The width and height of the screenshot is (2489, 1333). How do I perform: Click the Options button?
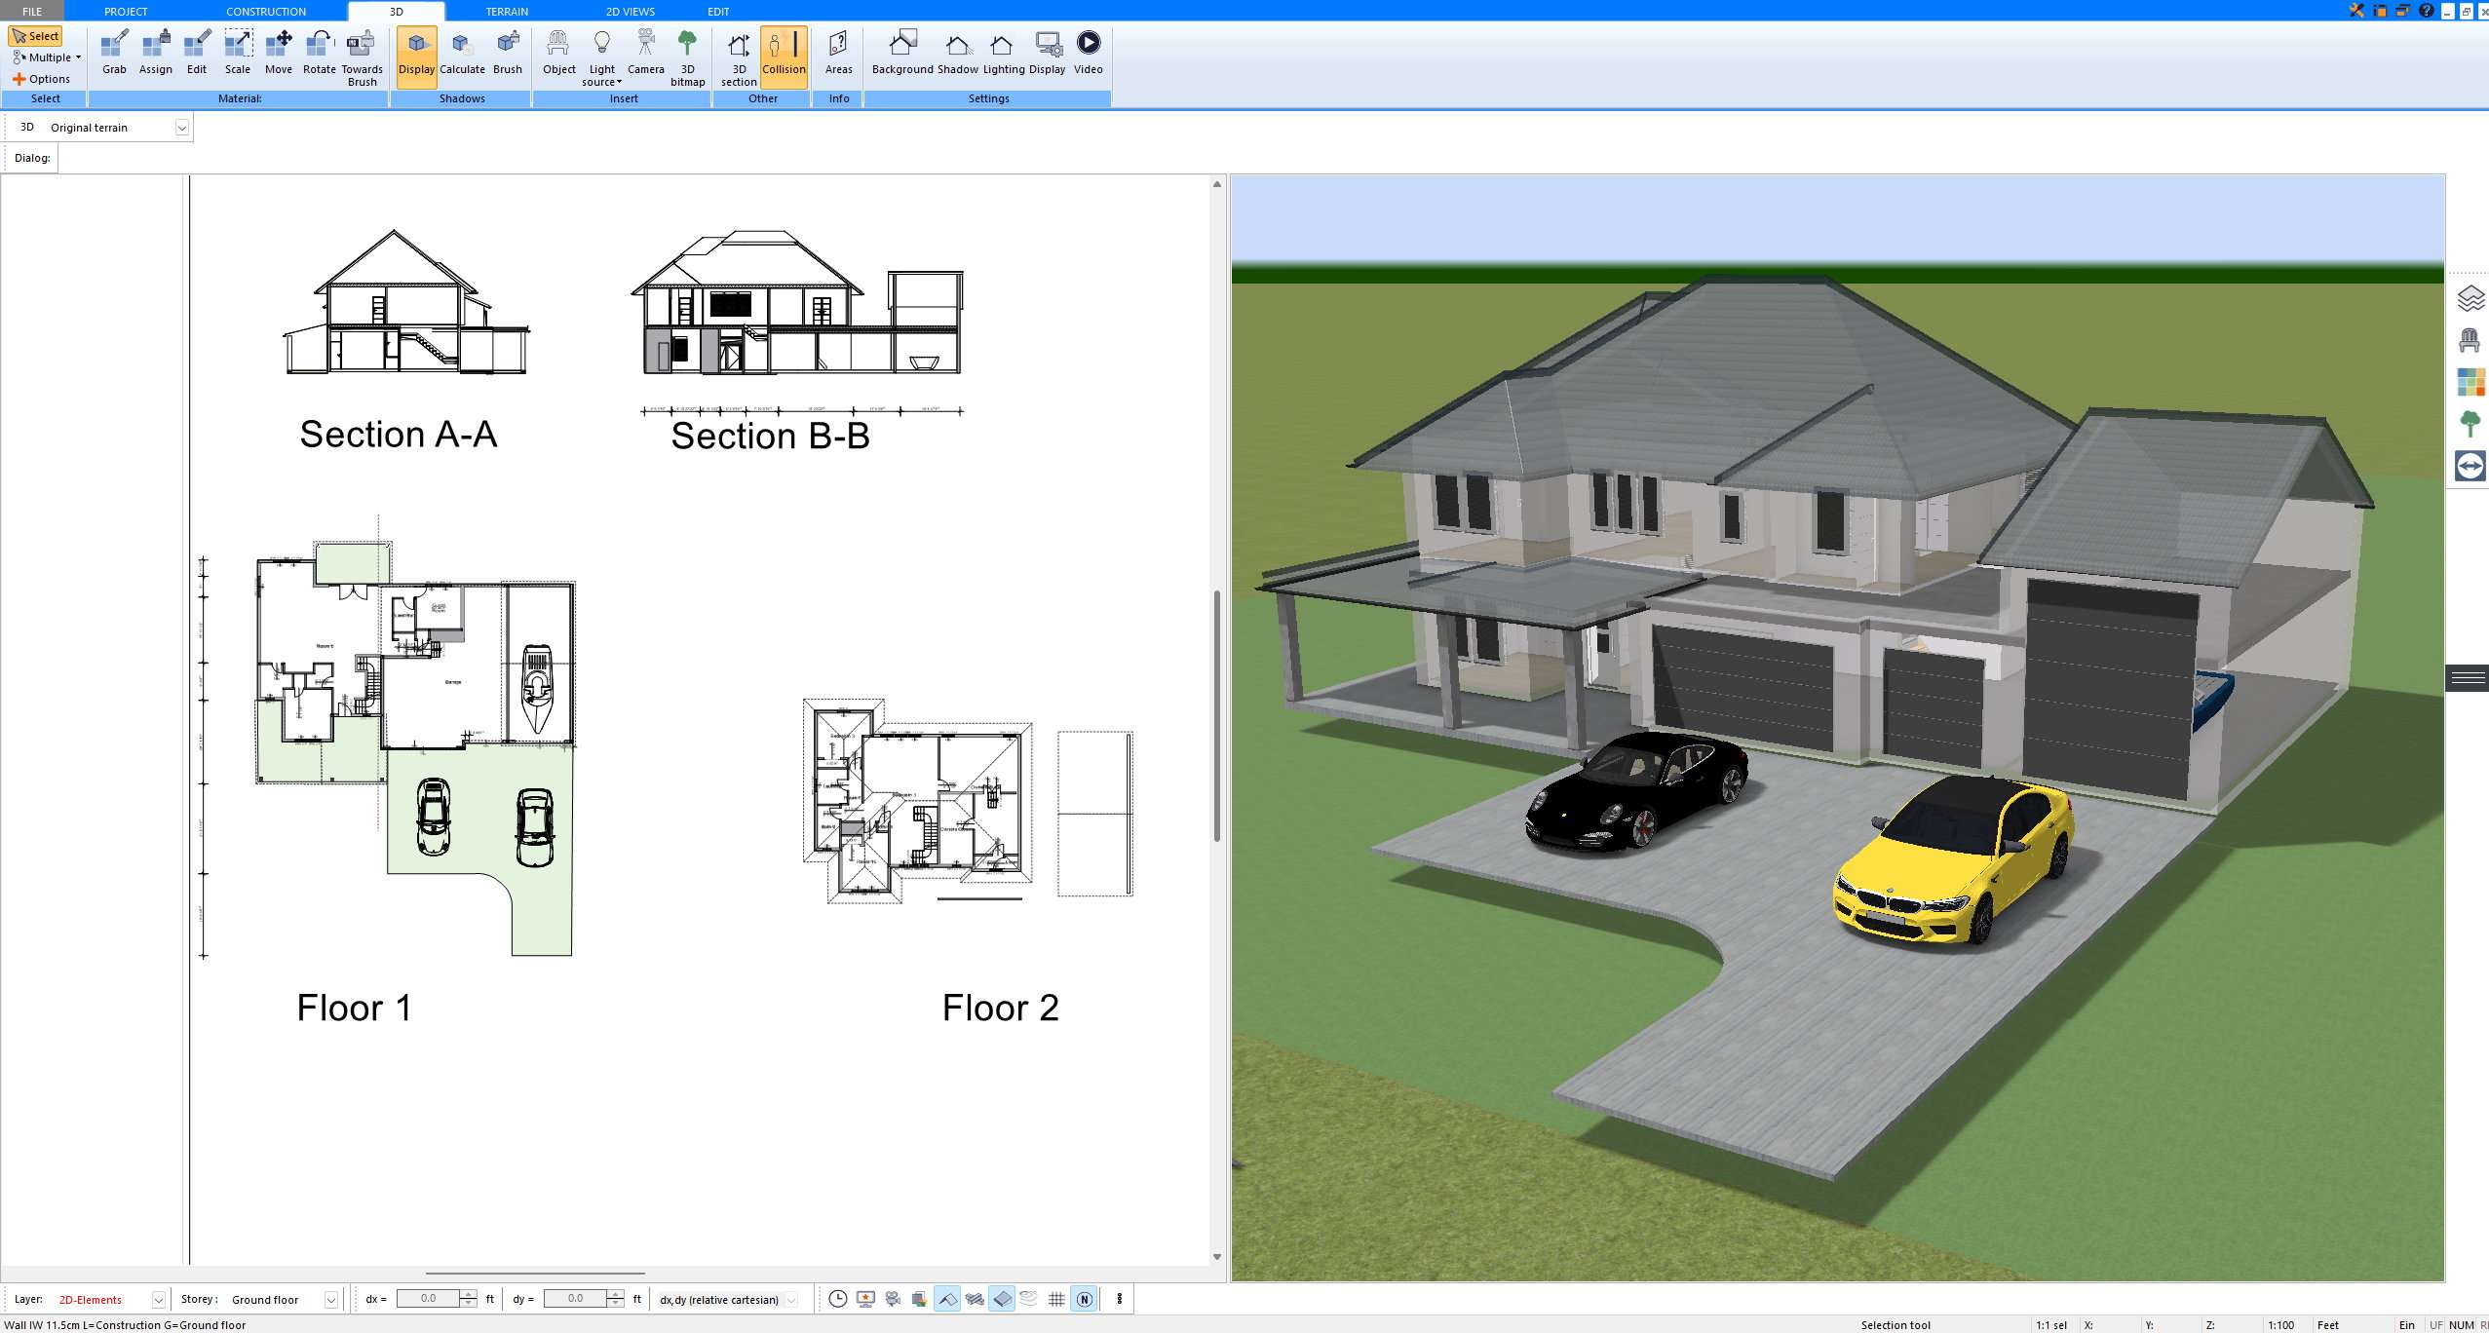(41, 79)
